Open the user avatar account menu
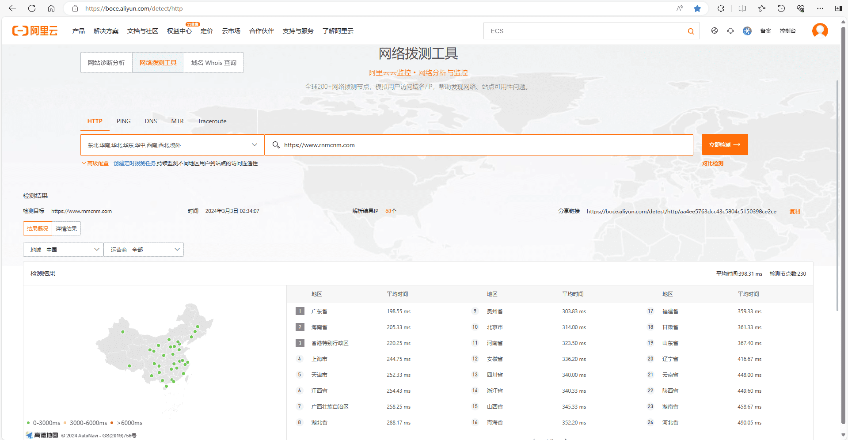 click(x=820, y=30)
